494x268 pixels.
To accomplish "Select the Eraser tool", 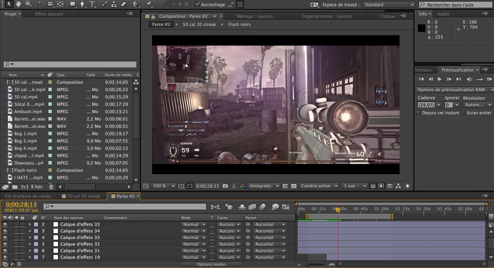I will click(x=124, y=4).
